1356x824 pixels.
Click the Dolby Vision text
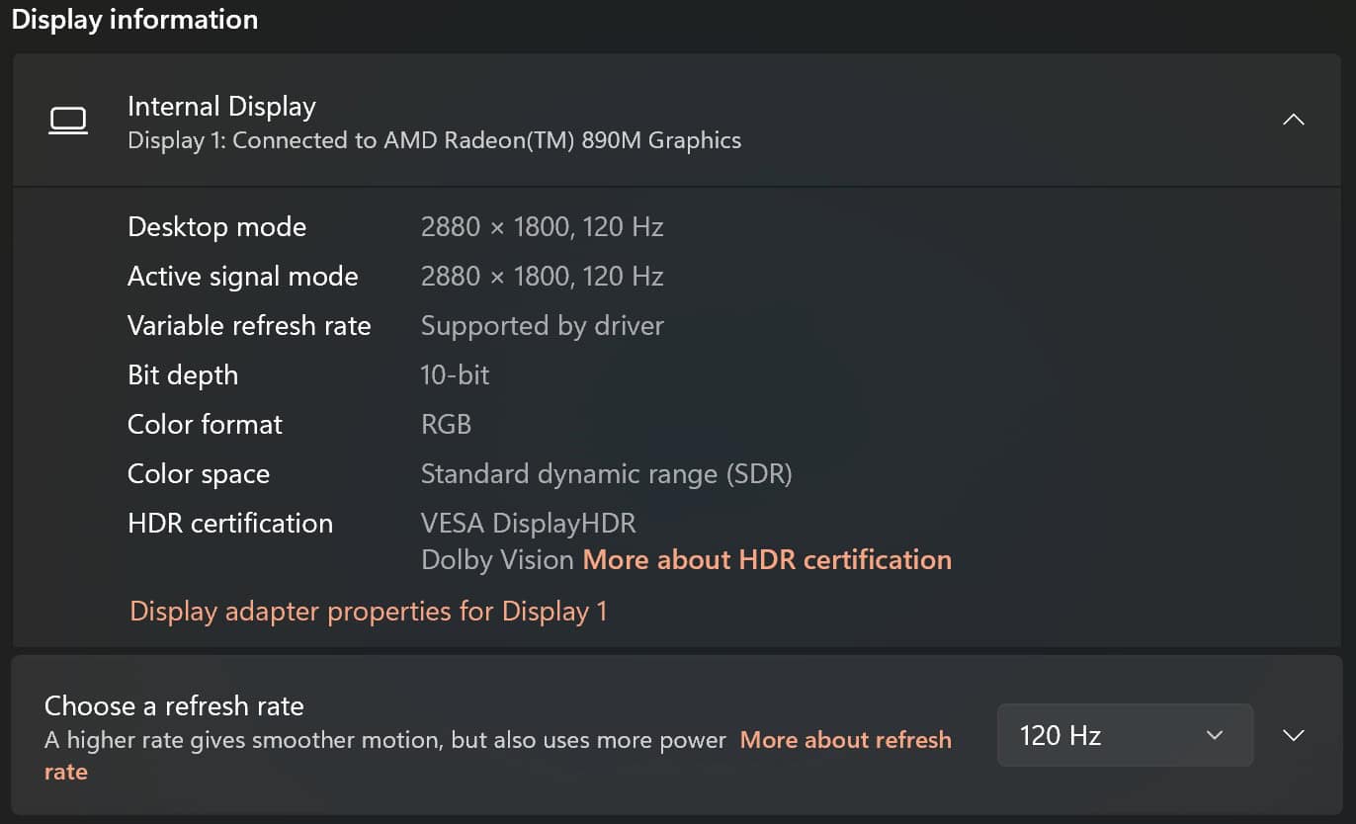point(497,559)
